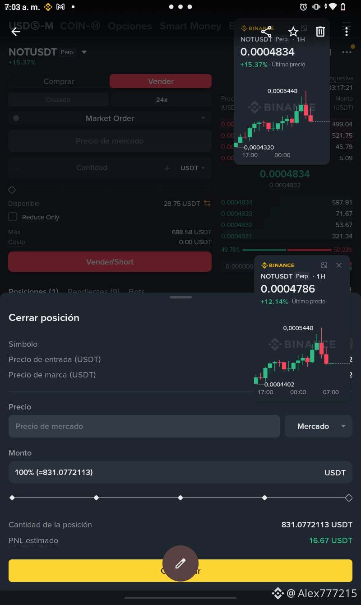Select the Comprar toggle
Screen dimensions: 361x605
click(x=59, y=81)
